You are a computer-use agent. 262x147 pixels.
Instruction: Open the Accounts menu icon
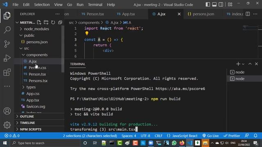7,111
